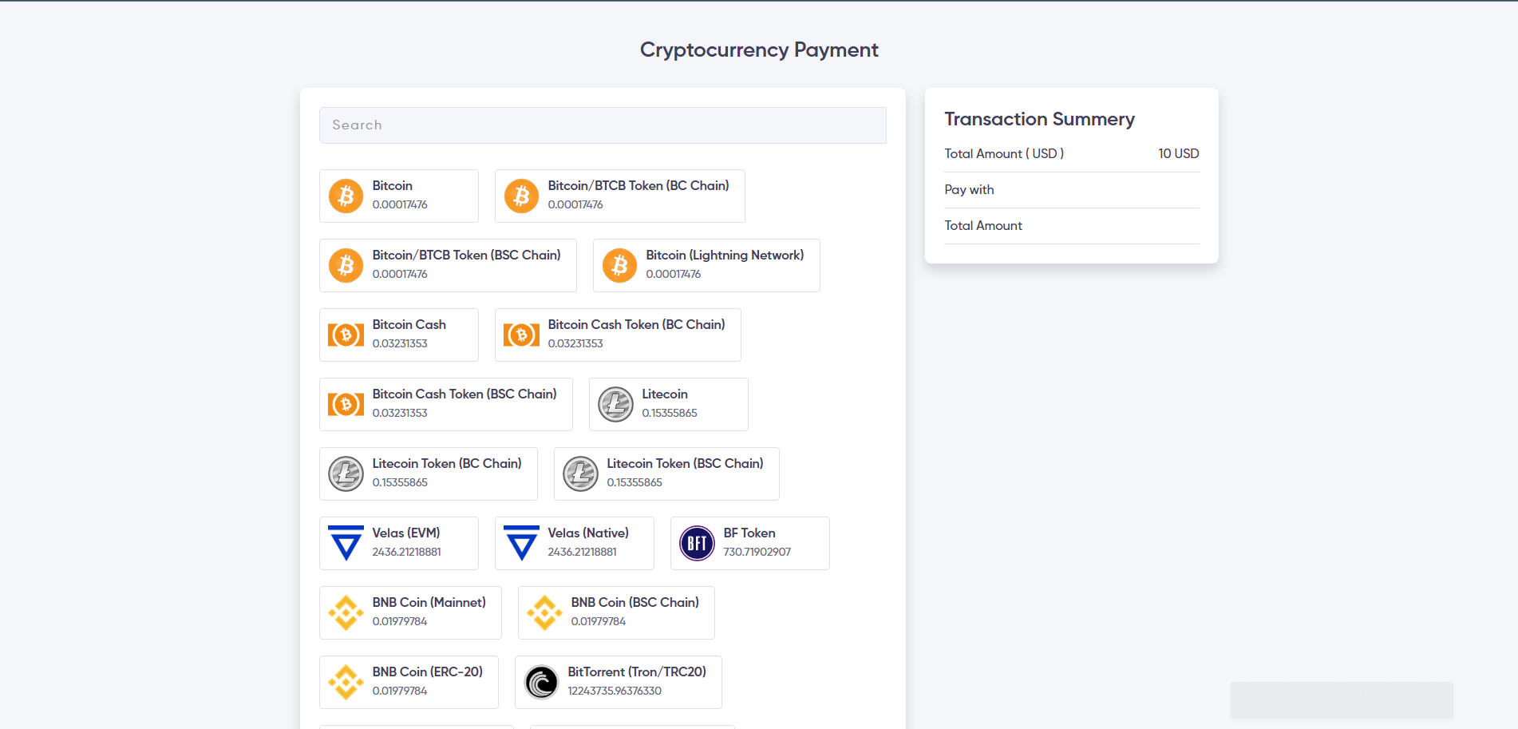Click the Velas (Native) triangle icon
Viewport: 1518px width, 729px height.
[521, 543]
